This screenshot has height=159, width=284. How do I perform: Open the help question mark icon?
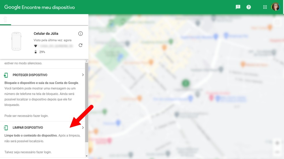point(248,7)
